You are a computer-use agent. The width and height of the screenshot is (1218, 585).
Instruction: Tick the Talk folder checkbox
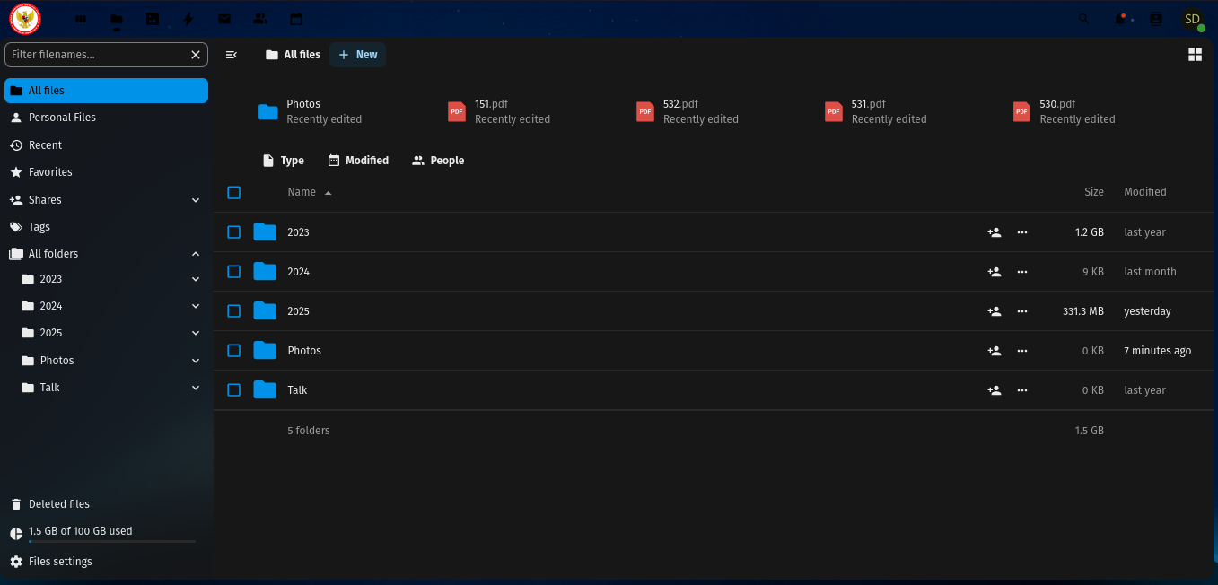[234, 390]
